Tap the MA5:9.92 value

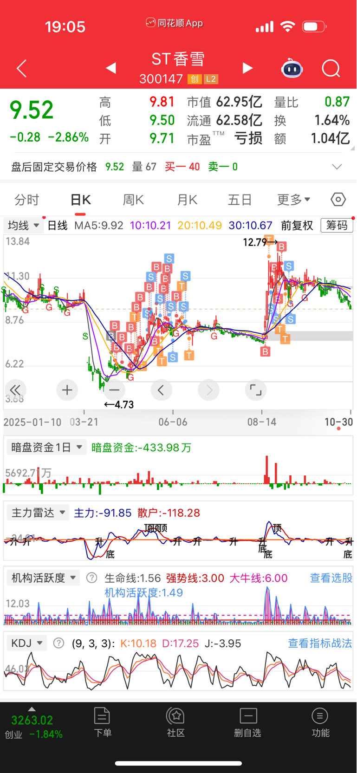tap(99, 226)
